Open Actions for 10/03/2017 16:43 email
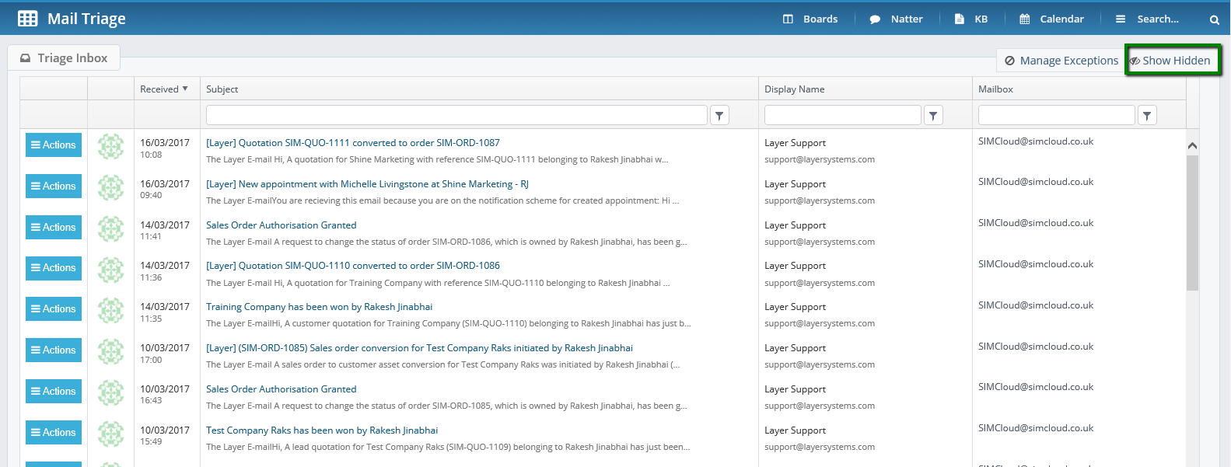Viewport: 1231px width, 467px height. (54, 392)
